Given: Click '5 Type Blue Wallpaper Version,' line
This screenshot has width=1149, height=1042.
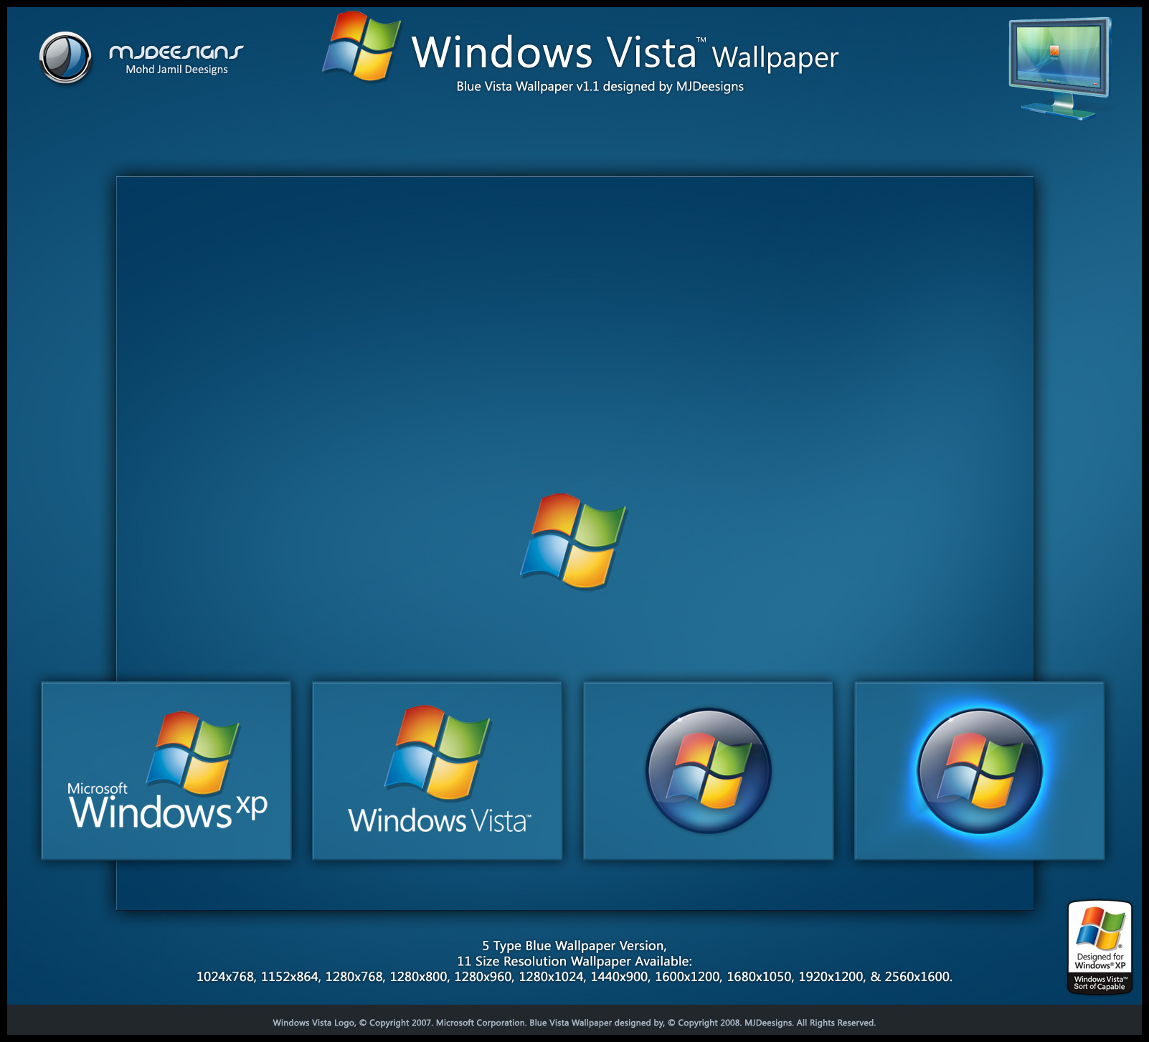Looking at the screenshot, I should 574,946.
